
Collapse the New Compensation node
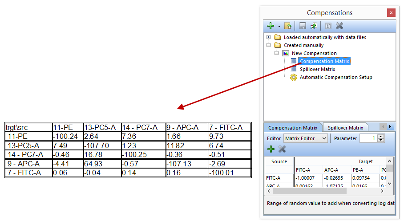[277, 53]
